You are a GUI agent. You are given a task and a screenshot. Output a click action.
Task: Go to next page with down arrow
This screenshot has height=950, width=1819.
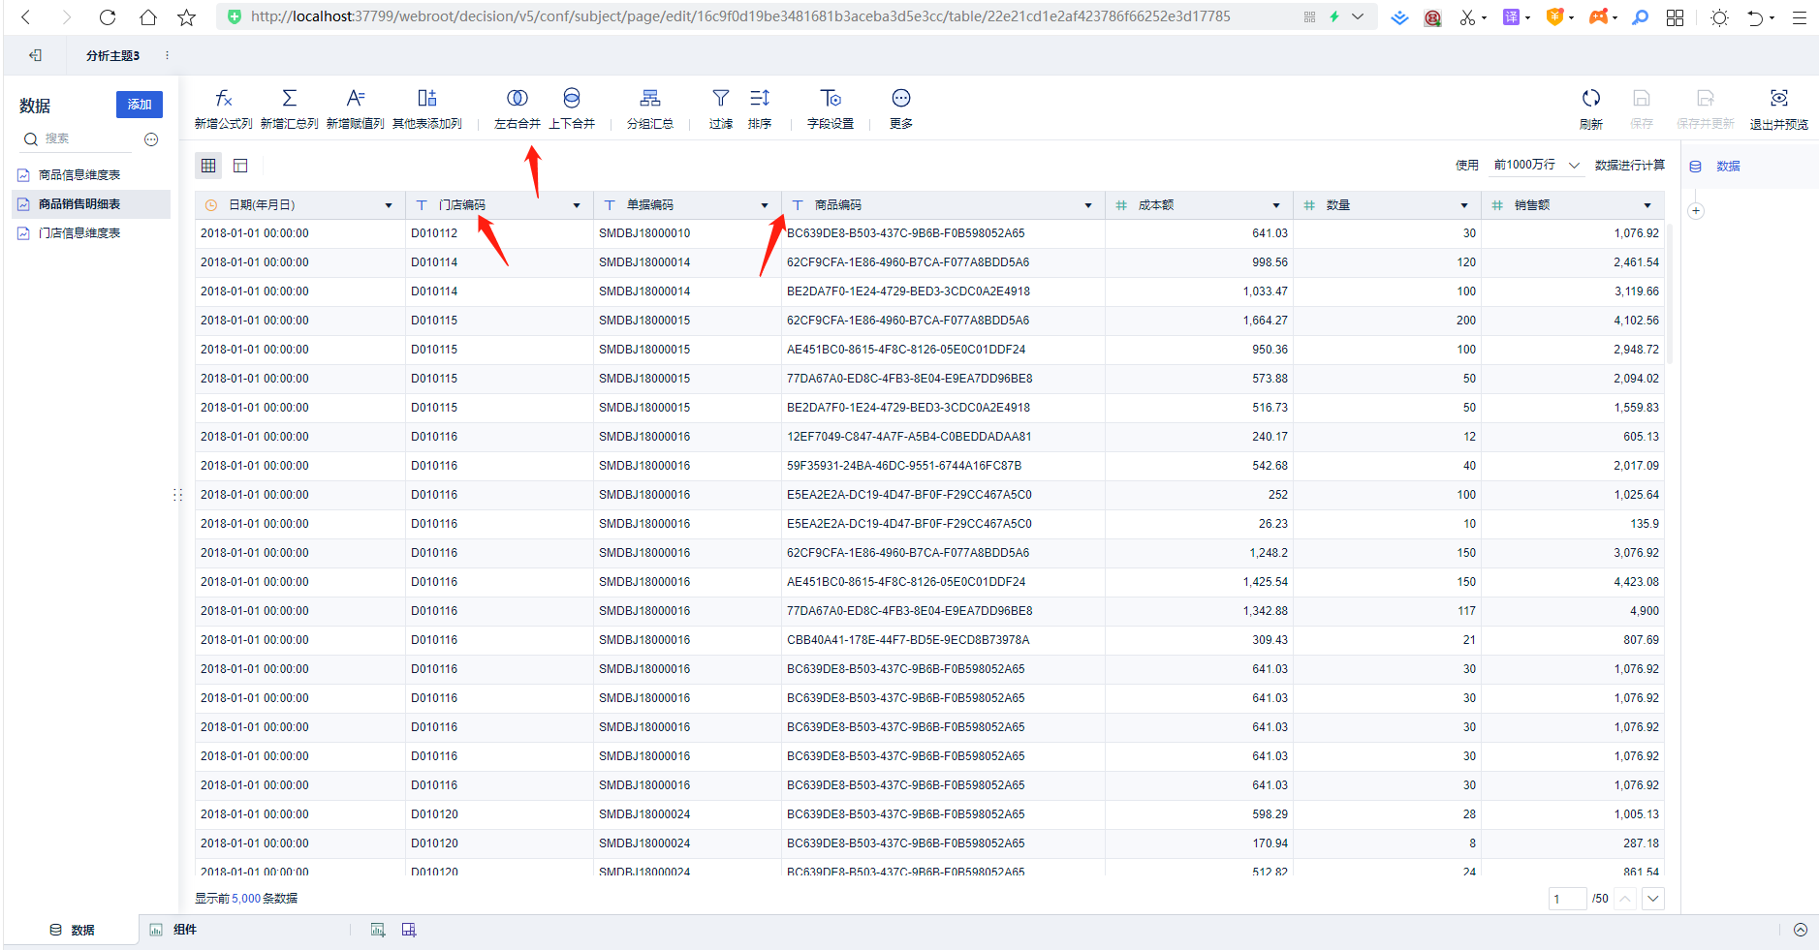1653,899
